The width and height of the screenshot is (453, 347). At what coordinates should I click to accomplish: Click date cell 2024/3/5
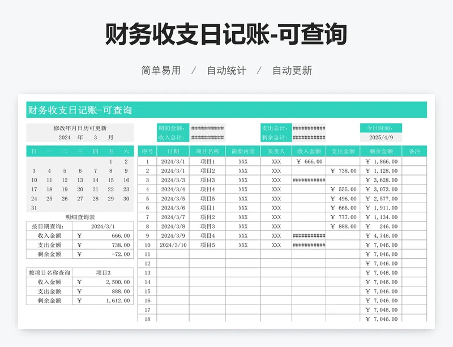pyautogui.click(x=173, y=199)
